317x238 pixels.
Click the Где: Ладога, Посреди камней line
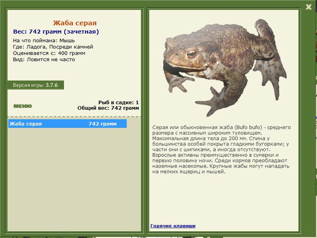[53, 47]
